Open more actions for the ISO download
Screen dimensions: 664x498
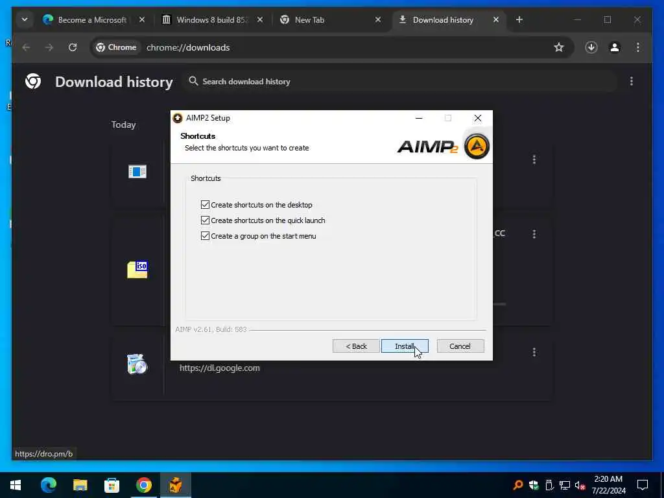534,233
